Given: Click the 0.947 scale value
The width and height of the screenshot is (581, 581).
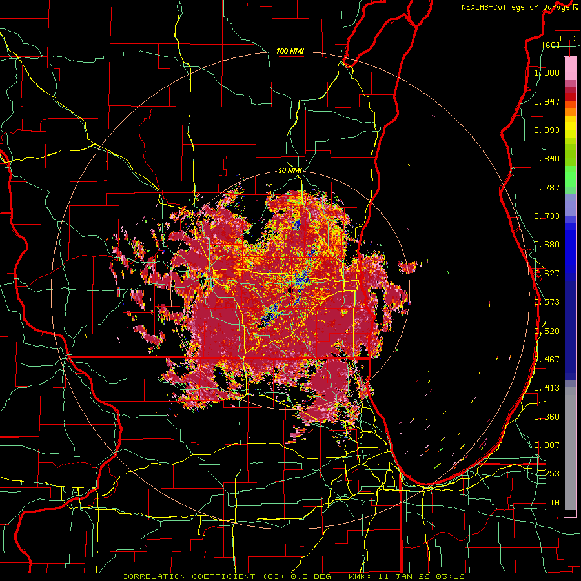Looking at the screenshot, I should coord(547,101).
